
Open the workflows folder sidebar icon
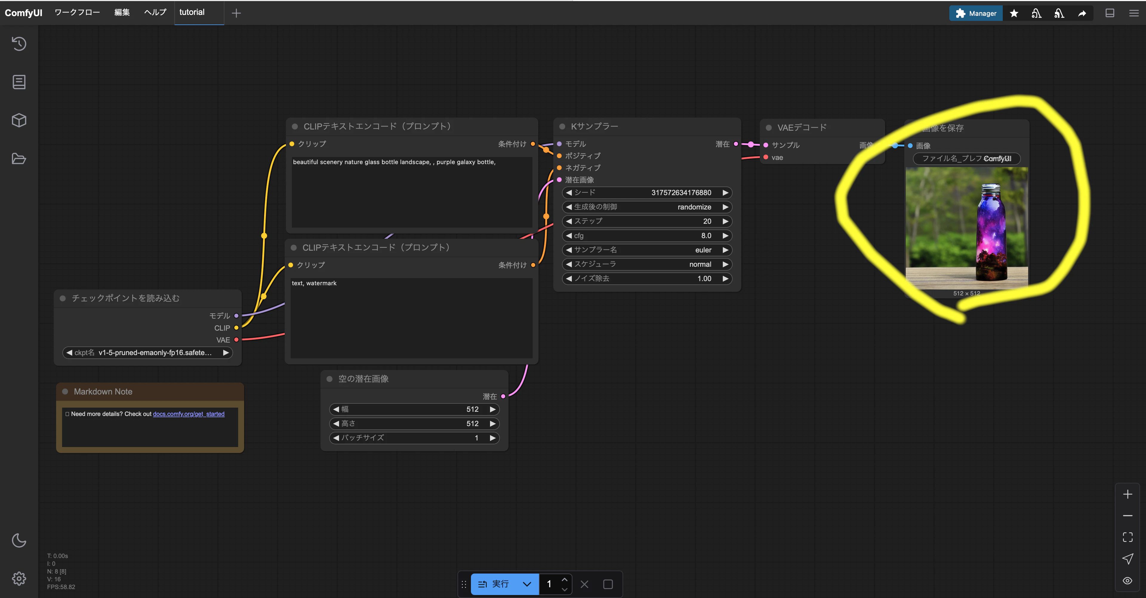(x=19, y=158)
